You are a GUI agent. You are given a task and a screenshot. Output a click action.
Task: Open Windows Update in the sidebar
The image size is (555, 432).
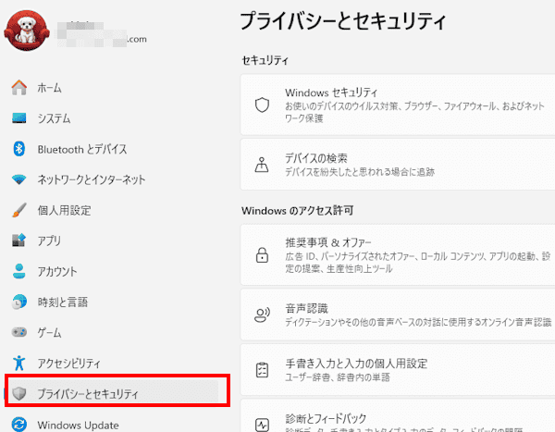(79, 425)
